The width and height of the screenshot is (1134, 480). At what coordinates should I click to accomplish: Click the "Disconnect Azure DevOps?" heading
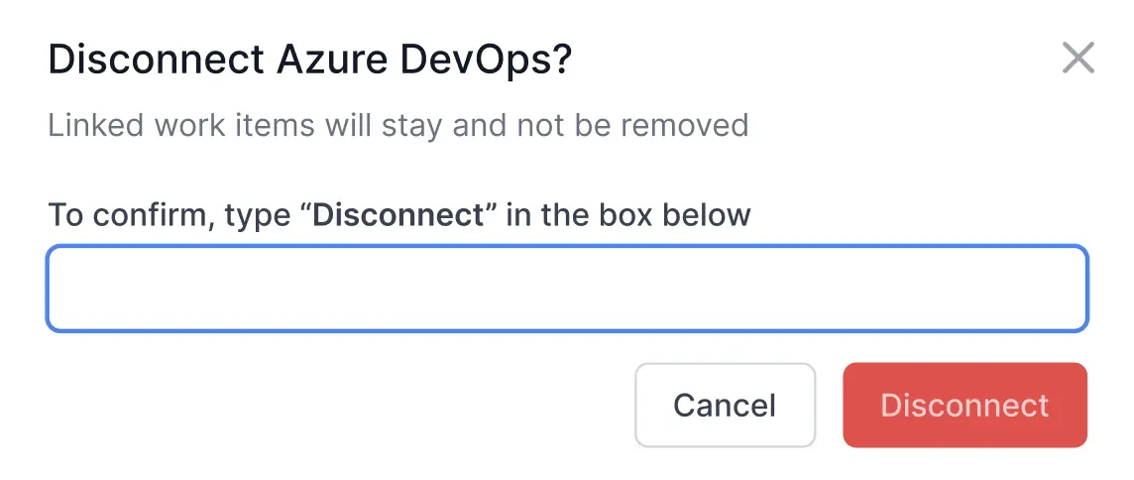(310, 60)
